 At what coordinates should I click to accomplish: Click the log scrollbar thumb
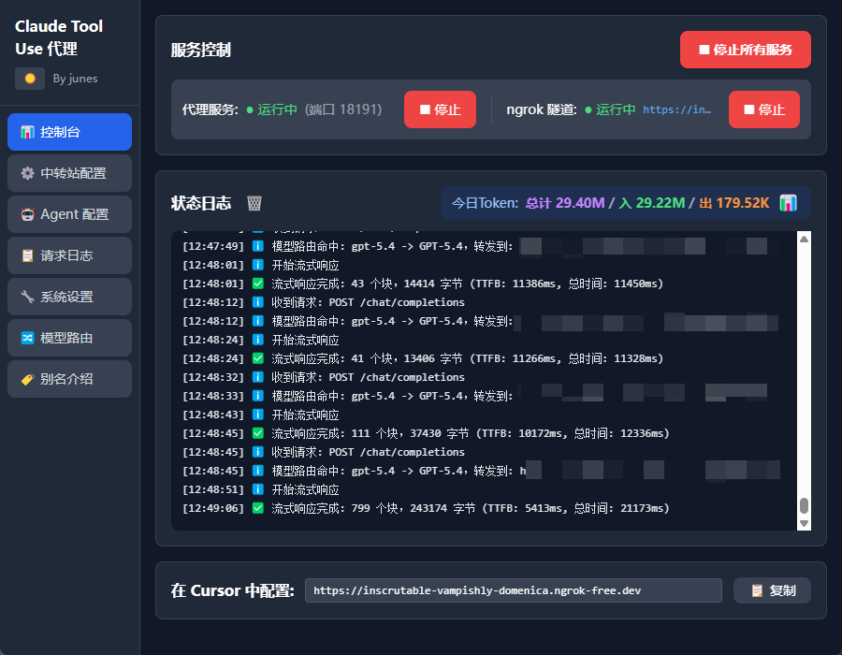pos(804,505)
